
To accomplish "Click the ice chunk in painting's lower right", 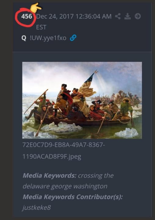I will coord(126,133).
